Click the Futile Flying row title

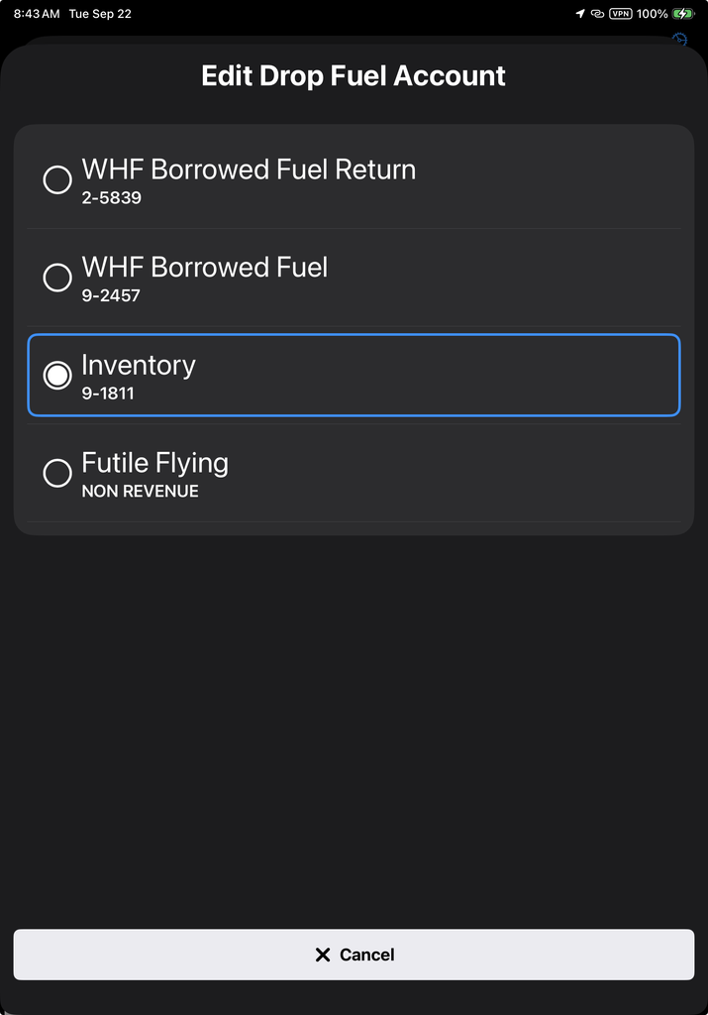click(x=155, y=464)
